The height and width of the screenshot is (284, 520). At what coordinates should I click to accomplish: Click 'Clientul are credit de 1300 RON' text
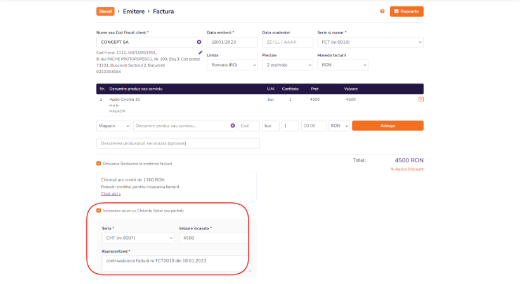click(x=133, y=180)
